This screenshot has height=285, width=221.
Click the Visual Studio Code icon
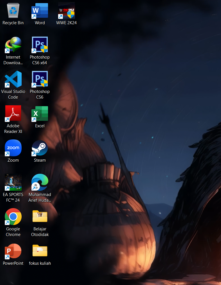(x=13, y=79)
